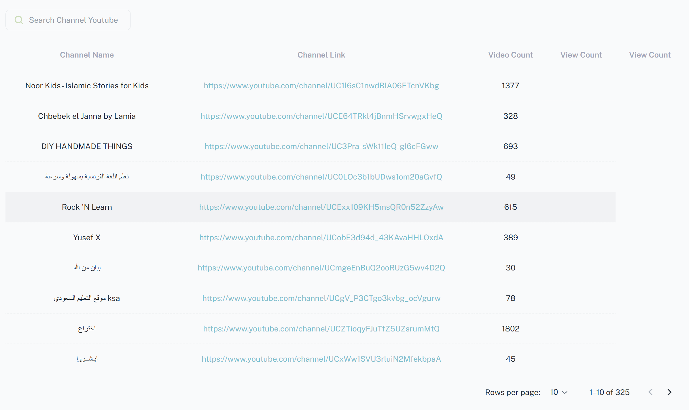This screenshot has width=689, height=410.
Task: Click the Channel Link column header
Action: [x=321, y=55]
